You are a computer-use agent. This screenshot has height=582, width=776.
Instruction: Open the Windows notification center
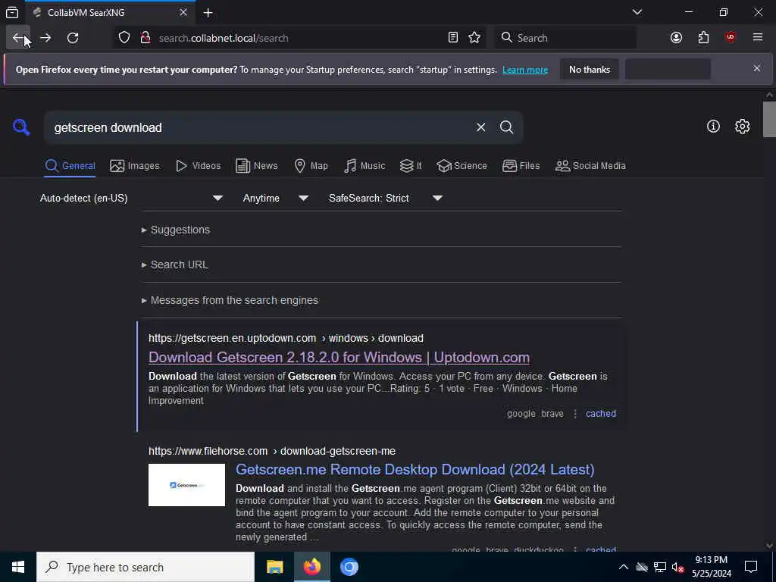tap(751, 567)
